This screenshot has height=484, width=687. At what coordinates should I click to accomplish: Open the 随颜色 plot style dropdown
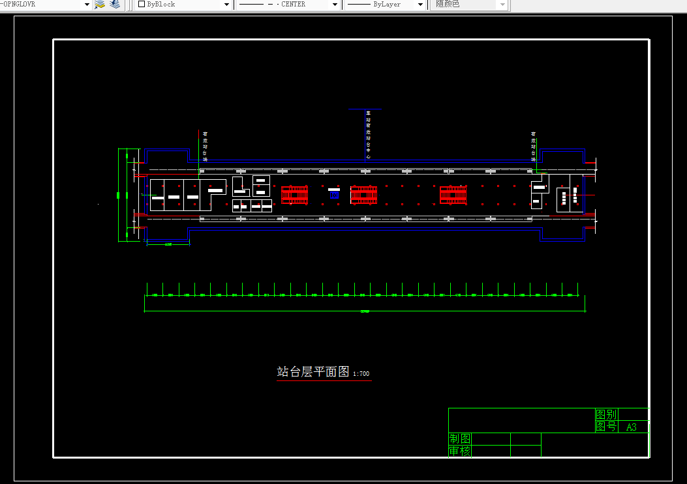[502, 5]
